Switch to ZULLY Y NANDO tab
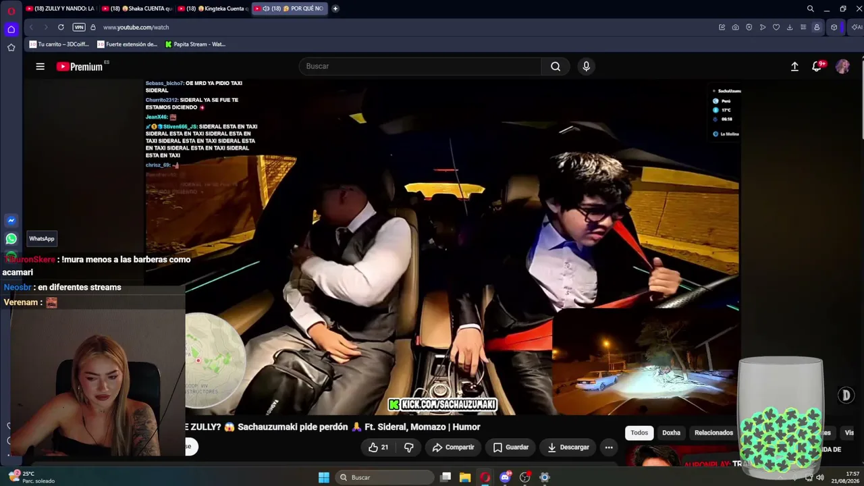864x486 pixels. (60, 9)
